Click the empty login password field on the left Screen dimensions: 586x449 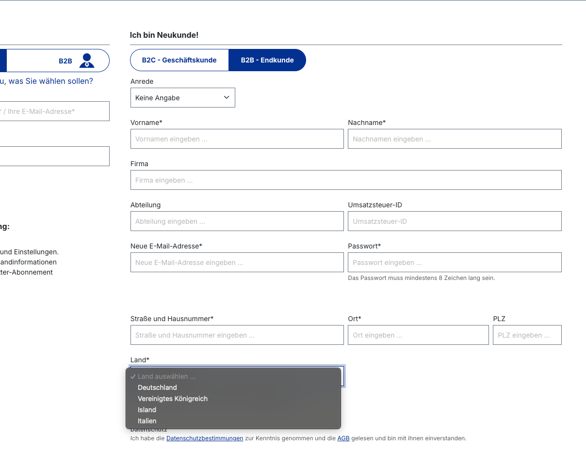click(x=54, y=156)
